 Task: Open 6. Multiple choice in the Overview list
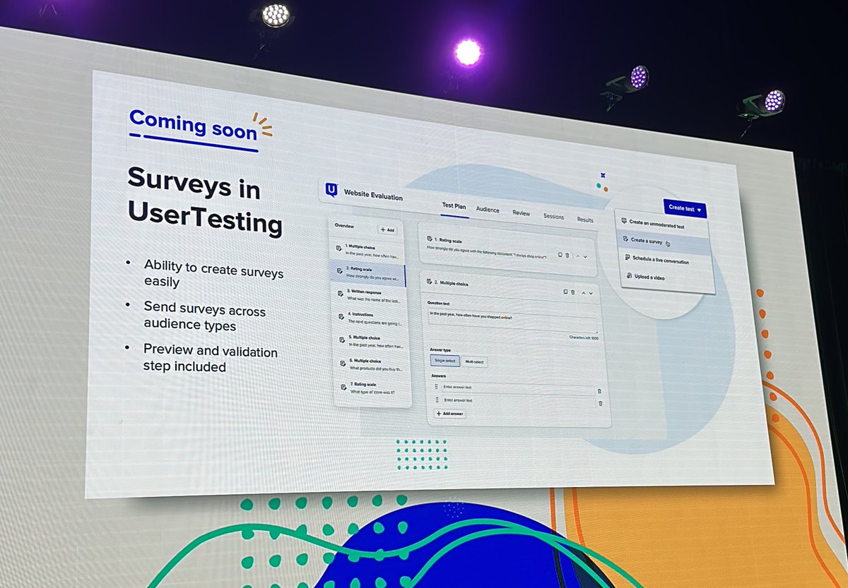pyautogui.click(x=372, y=364)
